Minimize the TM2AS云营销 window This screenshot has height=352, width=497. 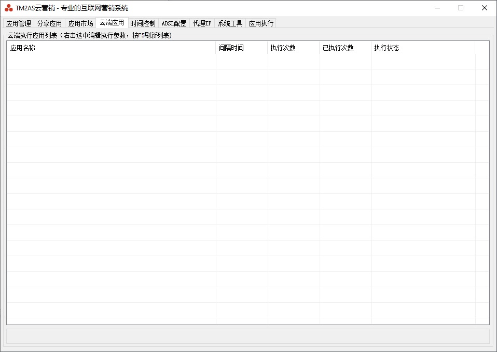point(437,8)
